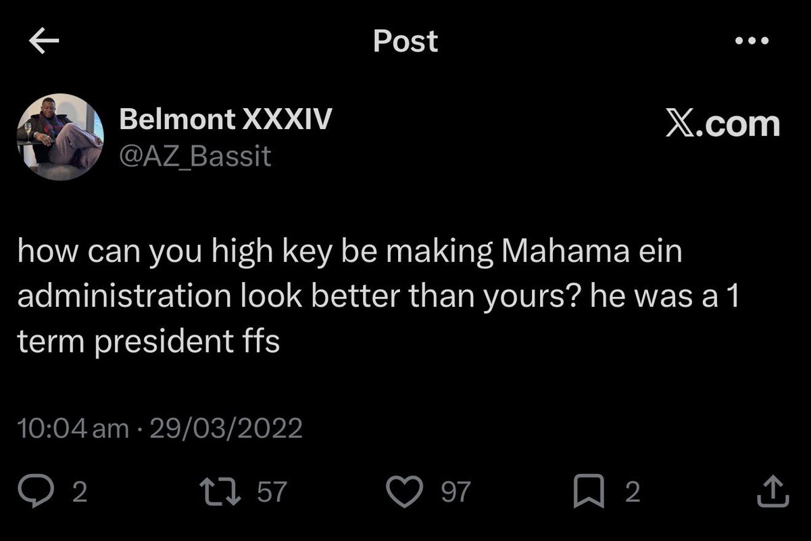
Task: Share the post via the upload icon
Action: [x=771, y=492]
